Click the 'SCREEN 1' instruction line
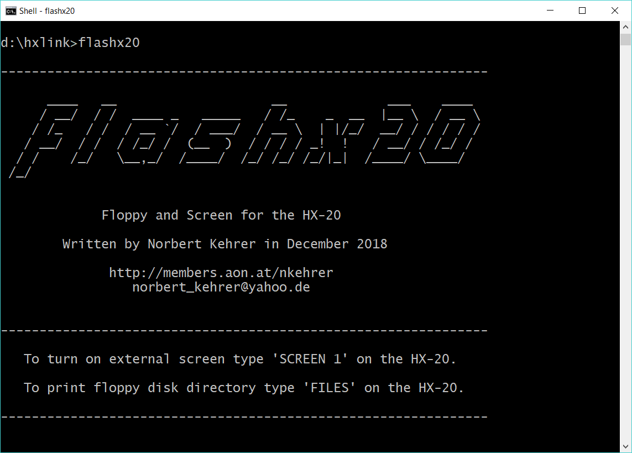The width and height of the screenshot is (632, 453). (x=240, y=359)
